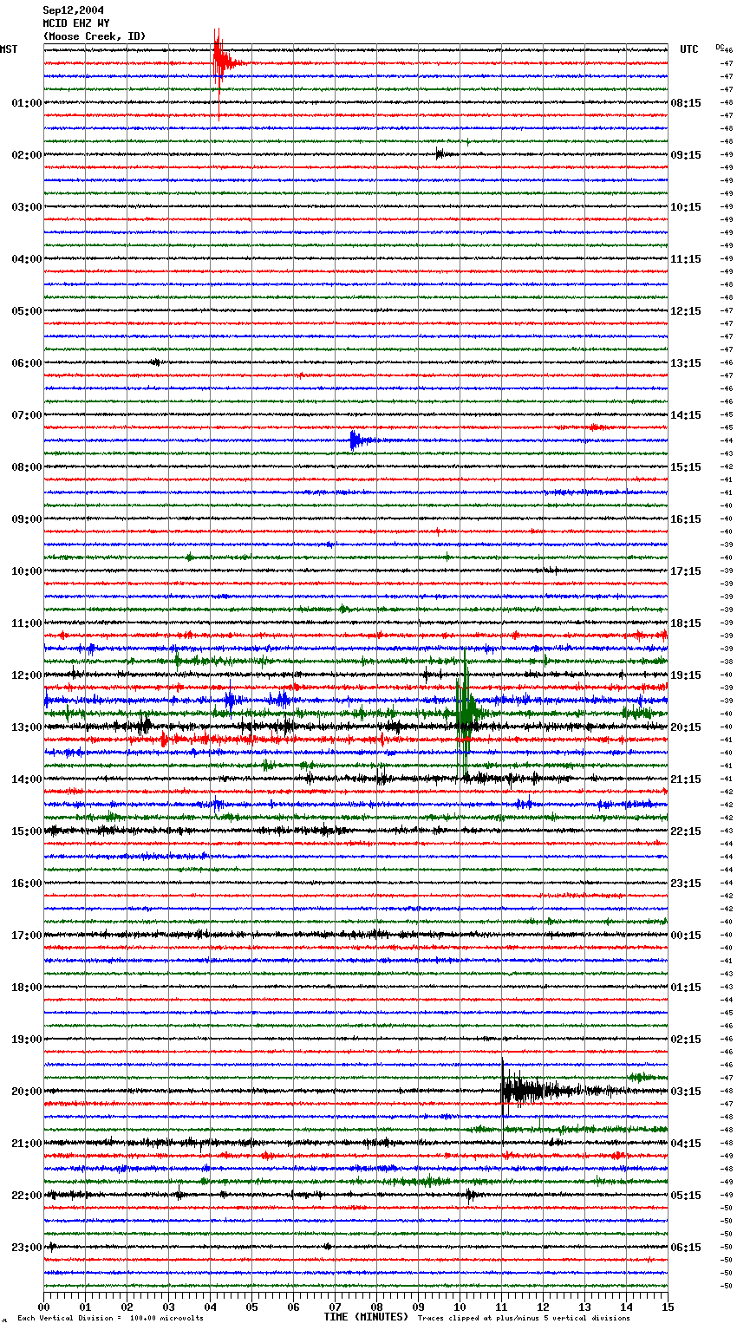Click the 12:00 MST time label
737x1330 pixels.
coord(26,675)
